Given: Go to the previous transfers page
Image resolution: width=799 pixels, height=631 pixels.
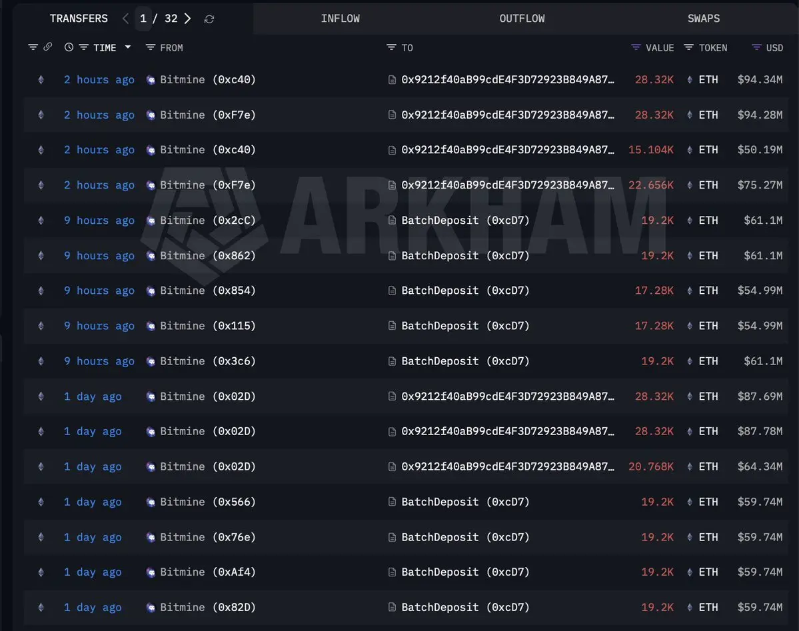Looking at the screenshot, I should [125, 19].
